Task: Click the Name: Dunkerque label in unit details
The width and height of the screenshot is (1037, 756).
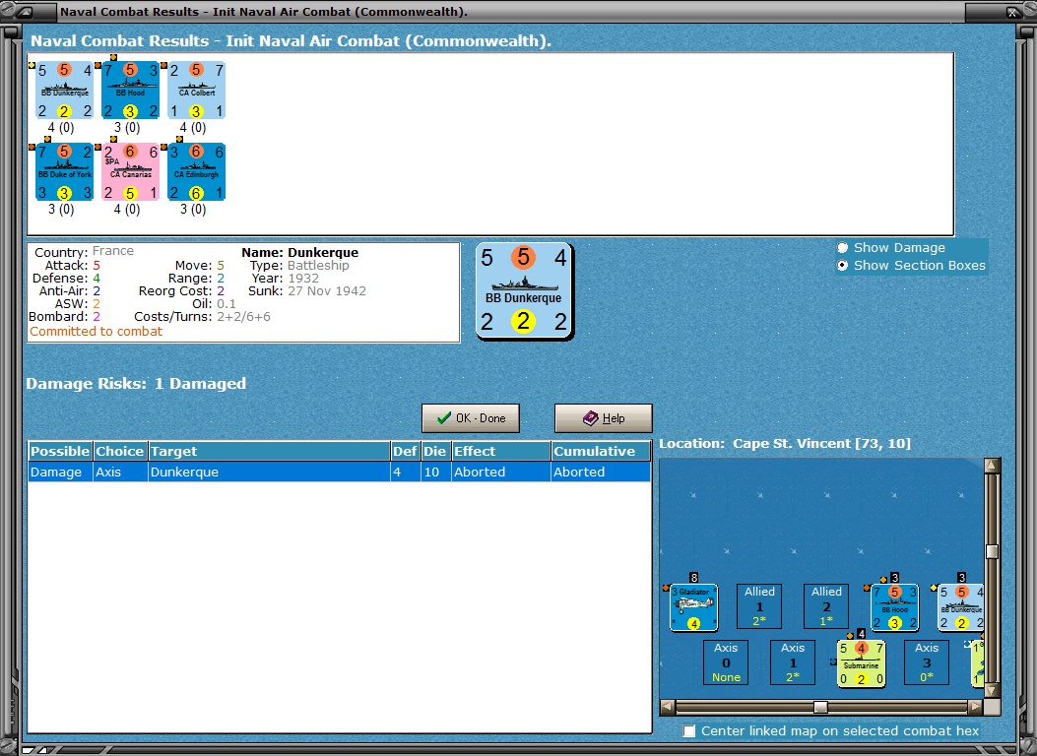Action: [299, 252]
